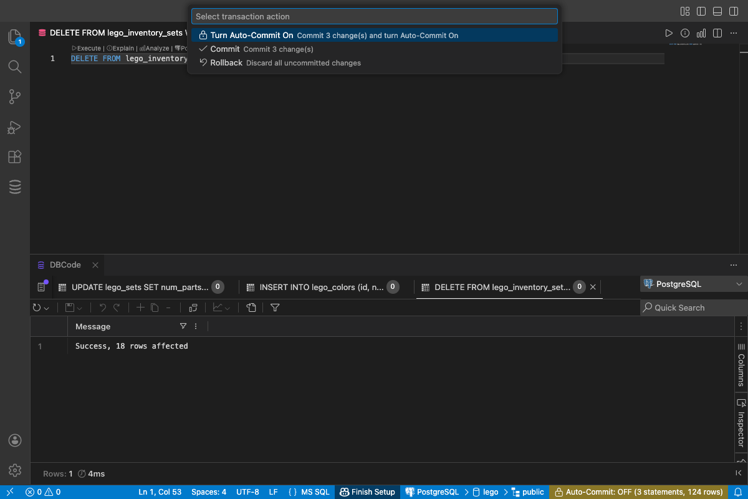Click Finish Setup in the status bar
This screenshot has width=748, height=499.
coord(367,492)
